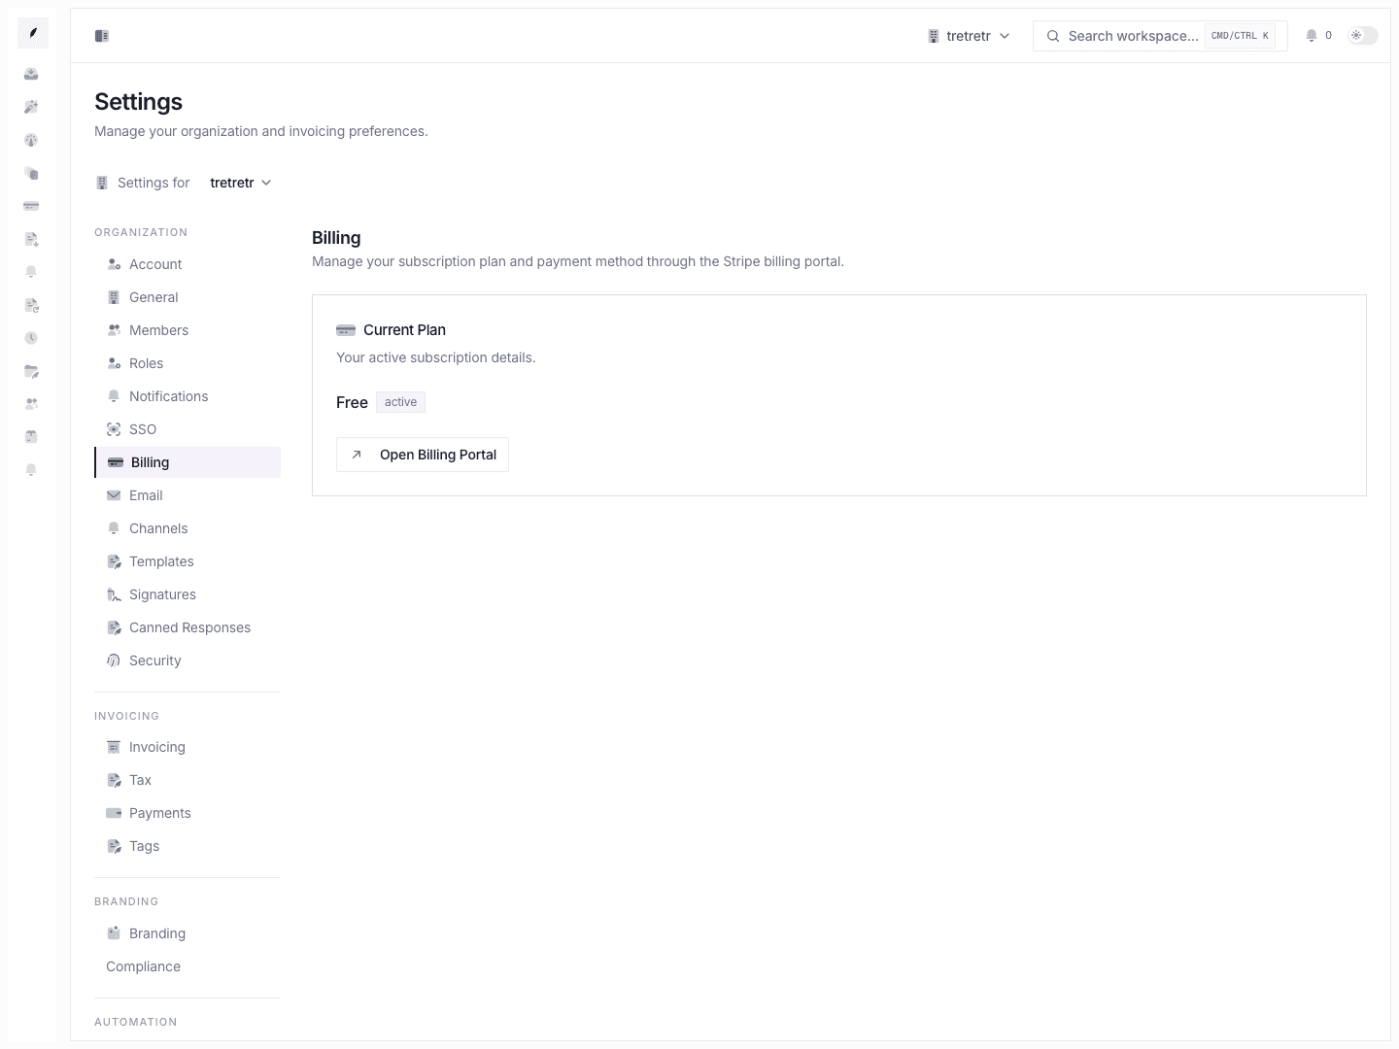
Task: Click the card icon beside Current Plan
Action: coord(346,330)
